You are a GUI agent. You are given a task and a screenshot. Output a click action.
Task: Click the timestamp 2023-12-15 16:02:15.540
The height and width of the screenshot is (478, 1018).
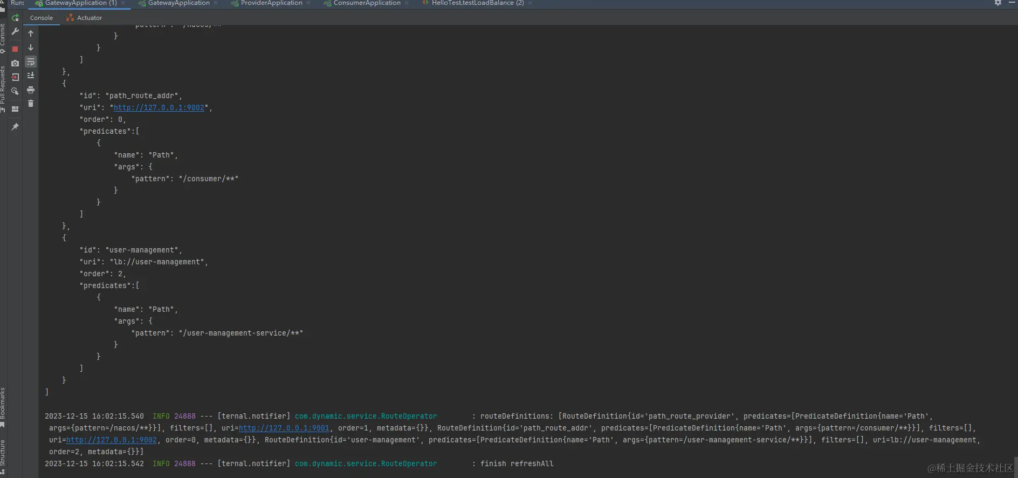(x=94, y=416)
